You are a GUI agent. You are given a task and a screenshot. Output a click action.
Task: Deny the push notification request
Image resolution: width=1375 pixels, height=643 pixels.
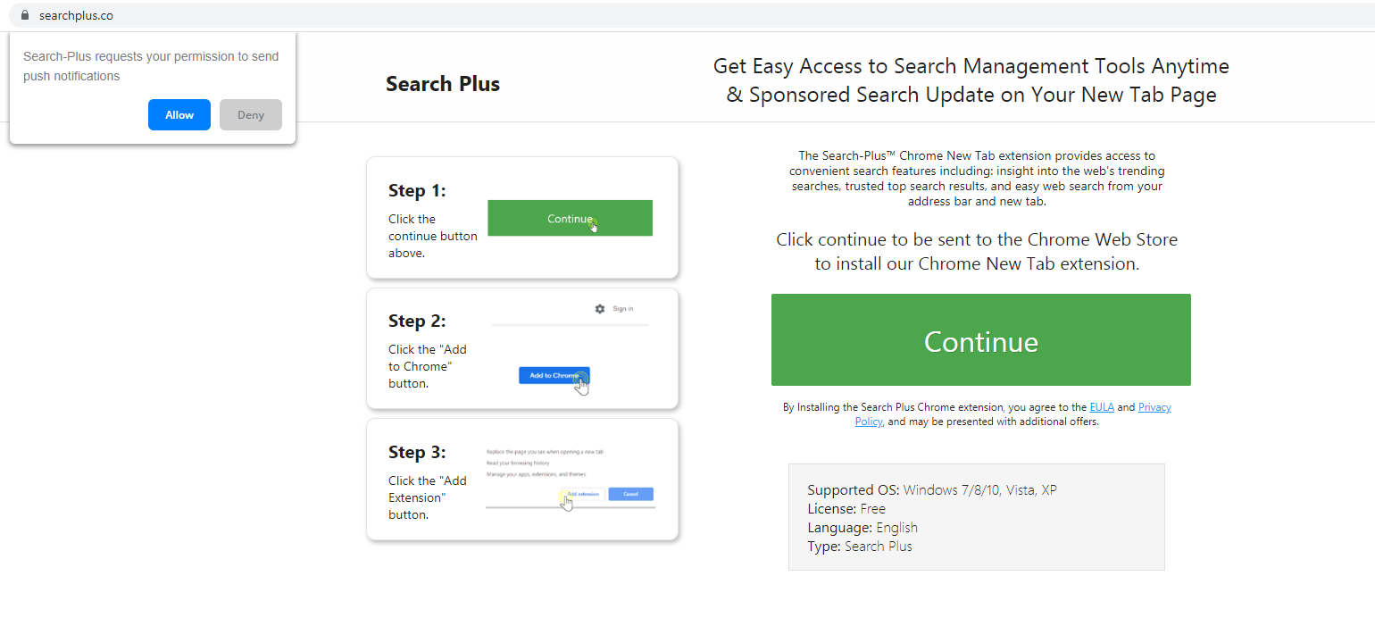pos(251,115)
